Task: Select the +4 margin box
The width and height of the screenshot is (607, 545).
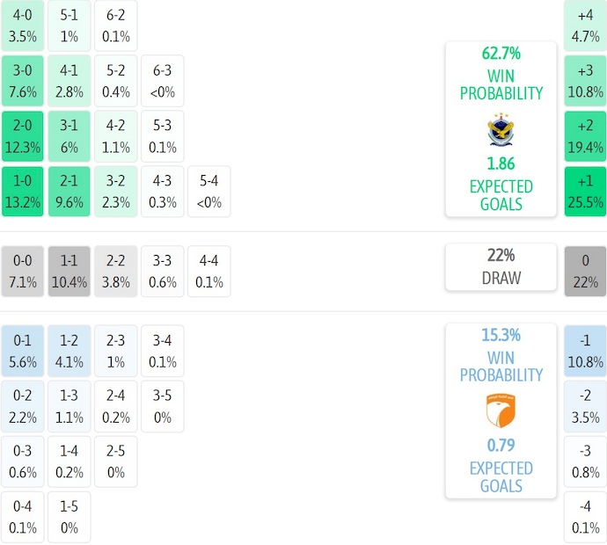Action: click(x=585, y=25)
